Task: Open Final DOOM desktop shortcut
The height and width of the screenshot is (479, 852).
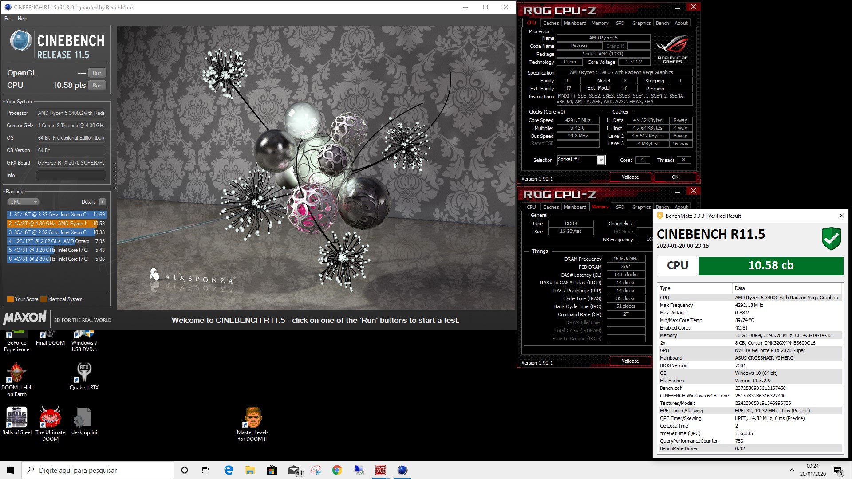Action: coord(50,338)
